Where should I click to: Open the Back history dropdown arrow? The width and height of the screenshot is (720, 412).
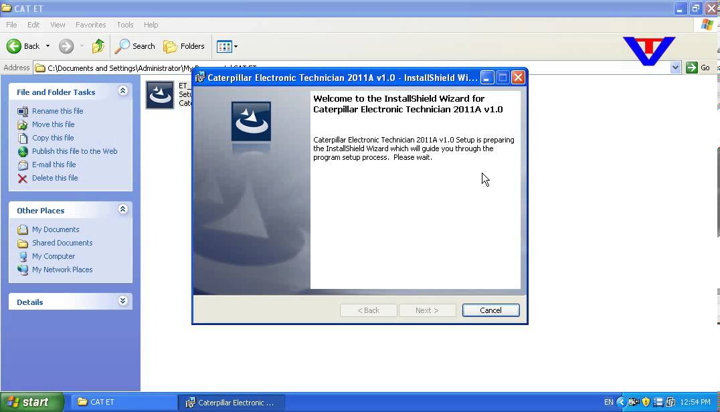[x=48, y=46]
